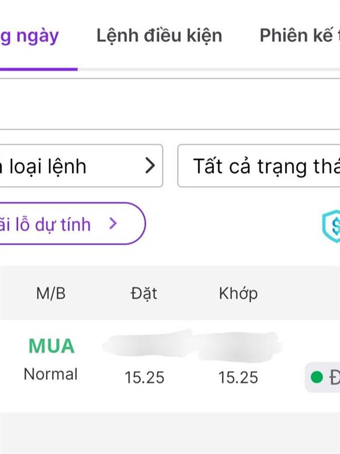Click the M/B column header
Image resolution: width=340 pixels, height=454 pixels.
click(x=51, y=293)
